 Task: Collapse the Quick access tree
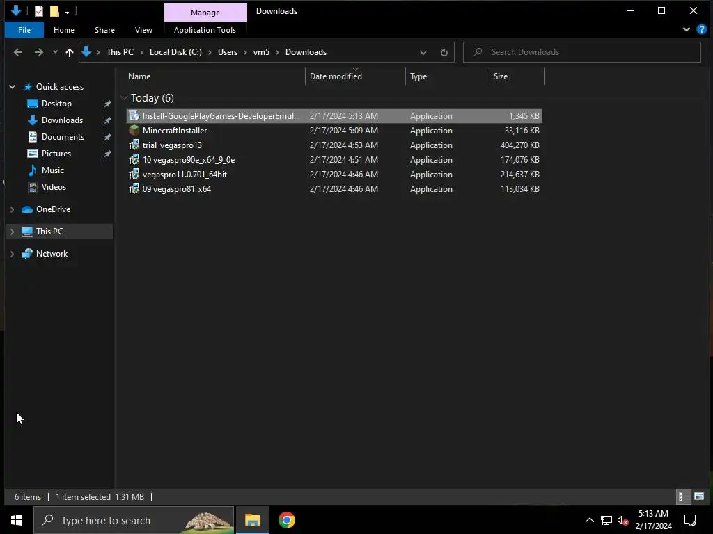point(13,87)
